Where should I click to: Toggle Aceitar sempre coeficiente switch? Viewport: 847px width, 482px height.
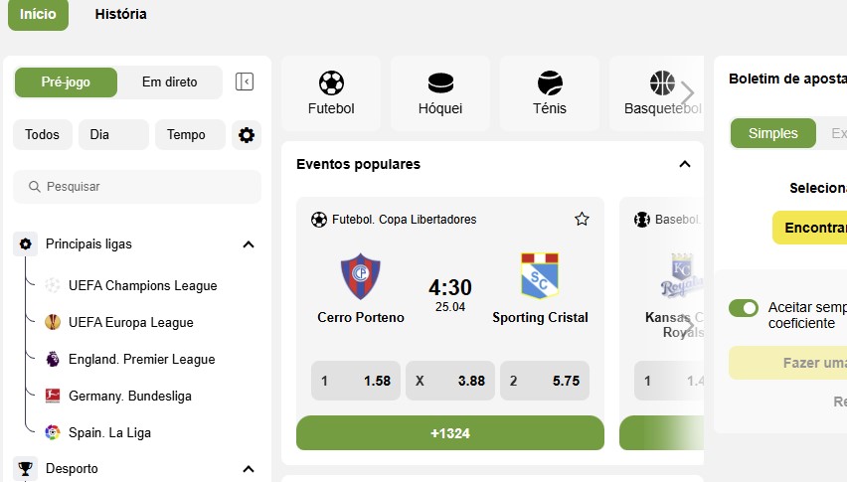[x=744, y=308]
